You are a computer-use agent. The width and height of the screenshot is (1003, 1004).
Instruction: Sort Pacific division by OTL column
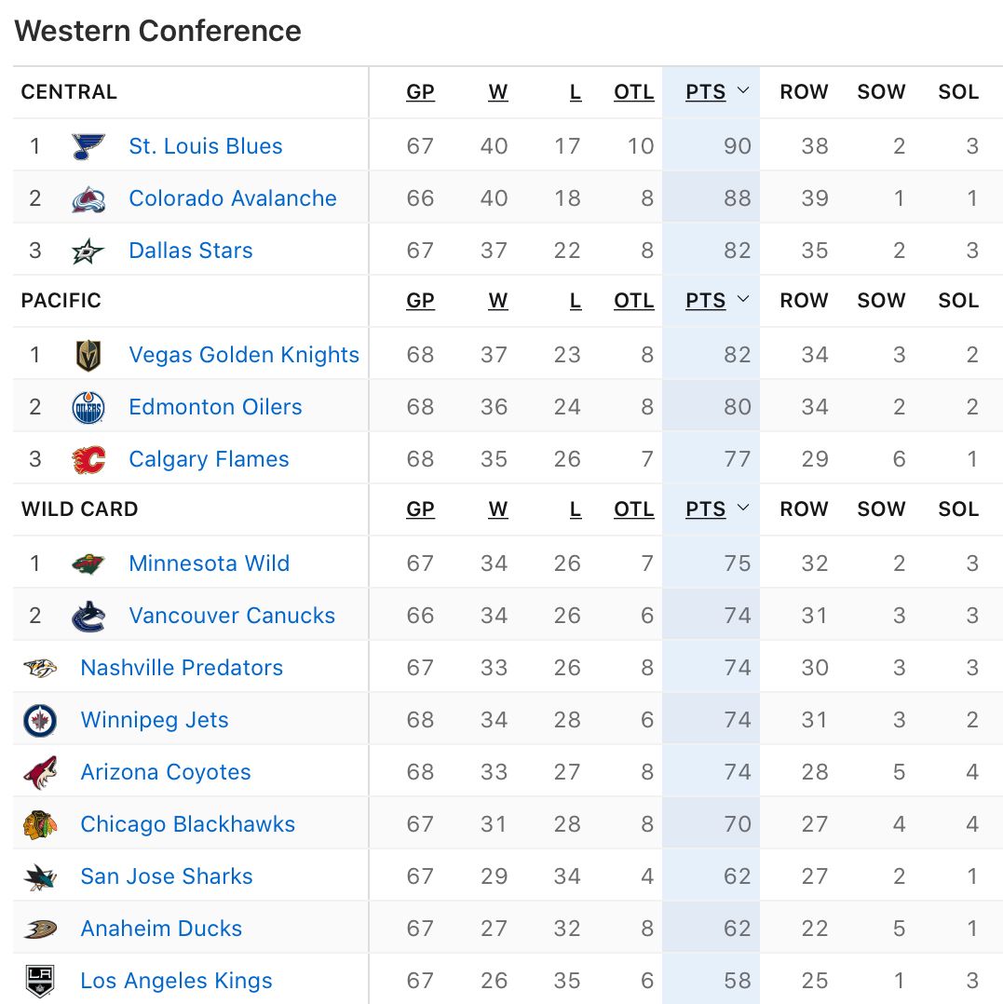[x=633, y=301]
